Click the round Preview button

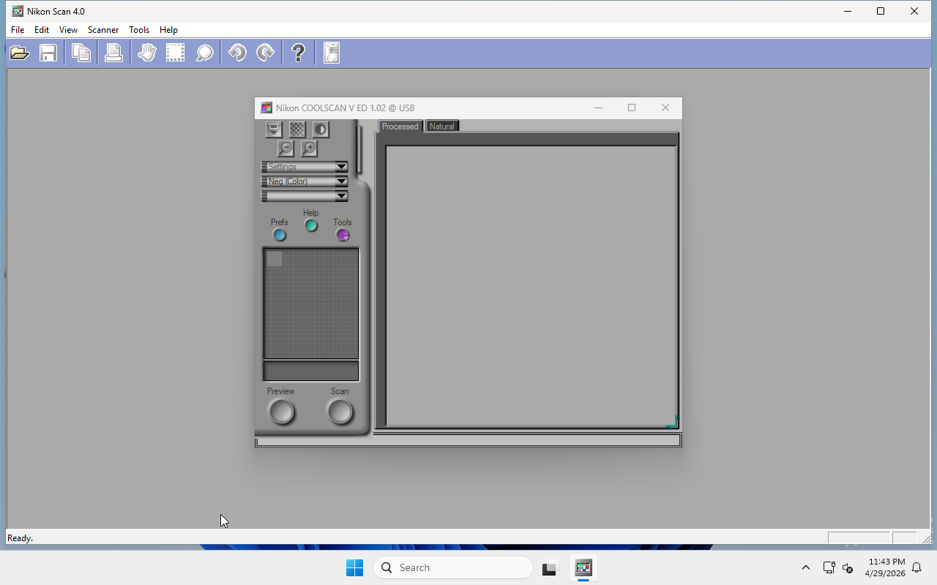point(281,412)
